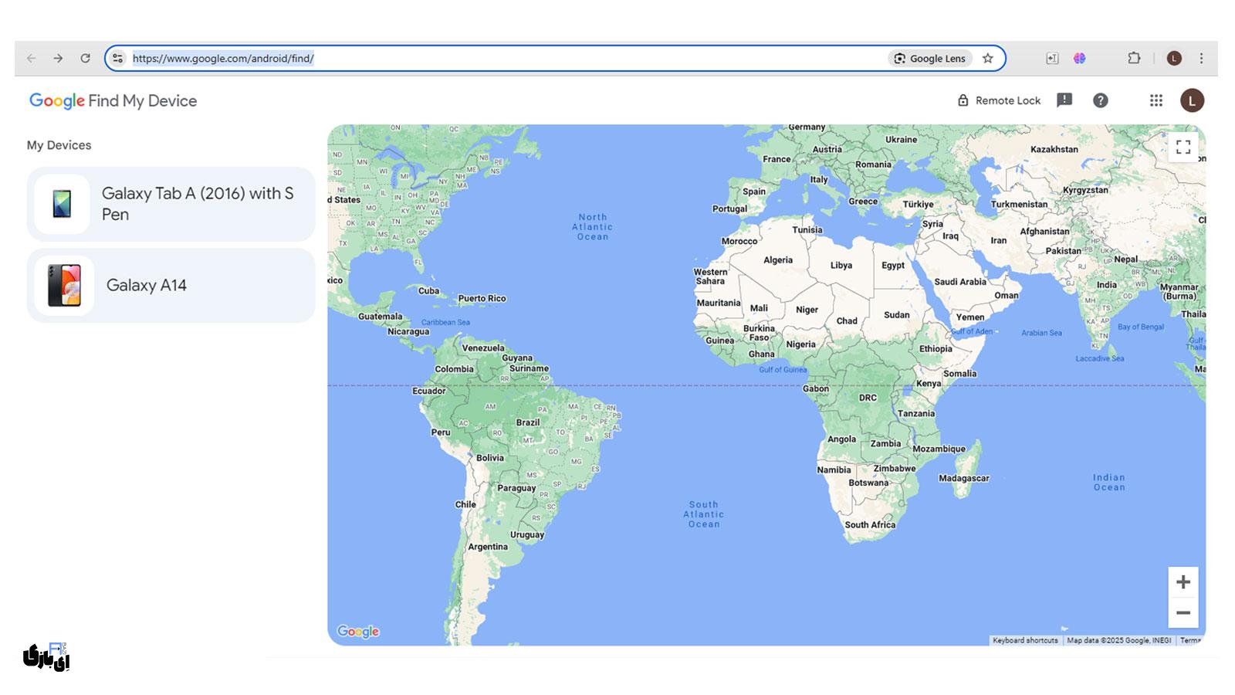Click the Saudi Arabia label on map
The height and width of the screenshot is (695, 1235).
pyautogui.click(x=960, y=282)
